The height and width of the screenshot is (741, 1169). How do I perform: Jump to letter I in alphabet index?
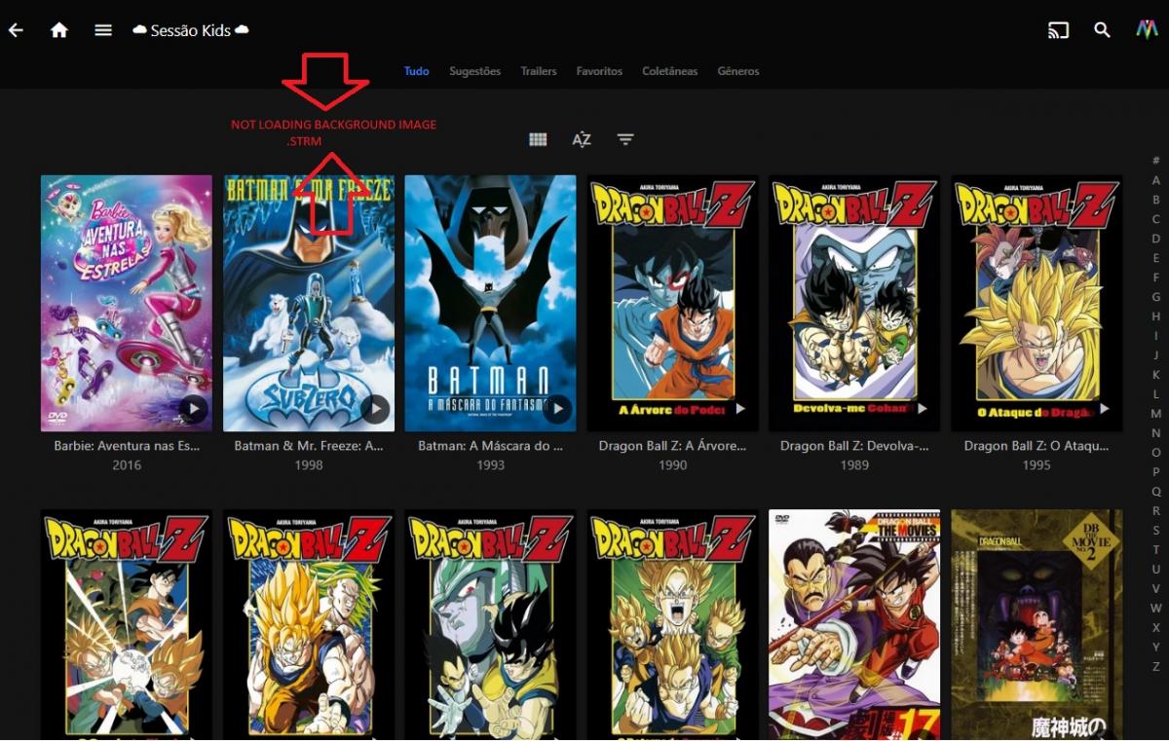tap(1156, 336)
